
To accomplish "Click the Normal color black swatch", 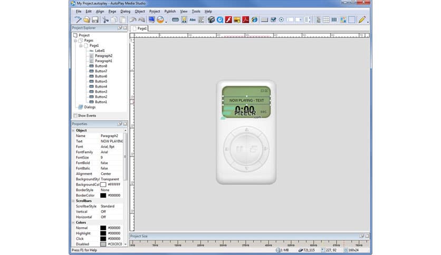I will tap(103, 228).
